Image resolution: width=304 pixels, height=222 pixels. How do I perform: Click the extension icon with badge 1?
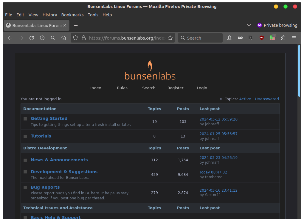pyautogui.click(x=272, y=37)
